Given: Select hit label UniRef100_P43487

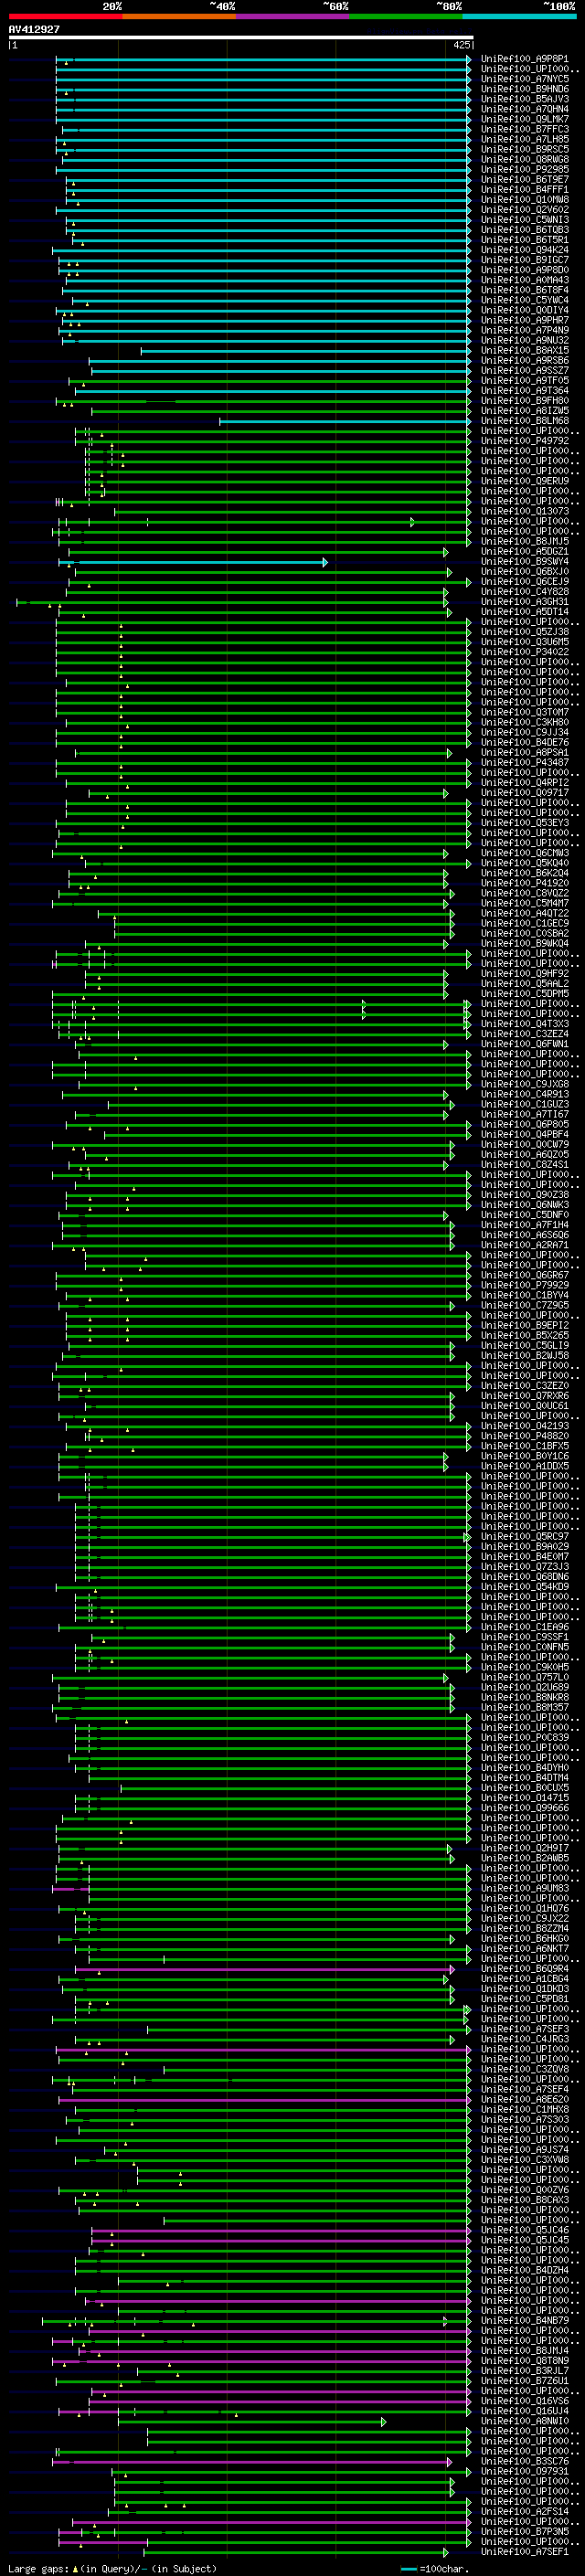Looking at the screenshot, I should tap(525, 763).
